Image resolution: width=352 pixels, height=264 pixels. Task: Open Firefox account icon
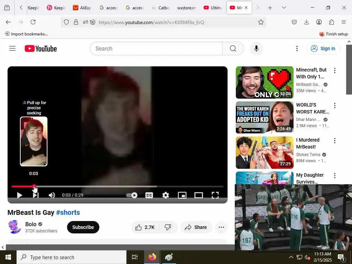pos(319,22)
